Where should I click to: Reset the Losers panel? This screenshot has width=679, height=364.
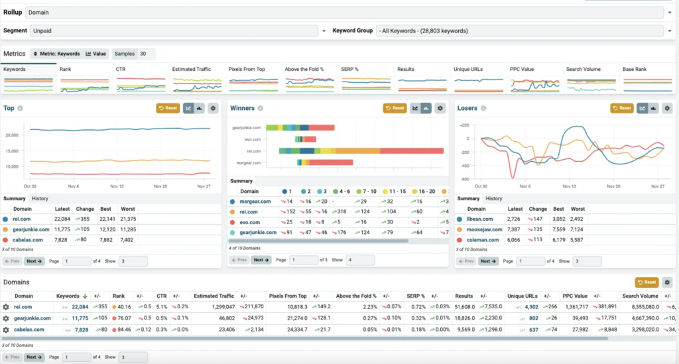[x=622, y=108]
